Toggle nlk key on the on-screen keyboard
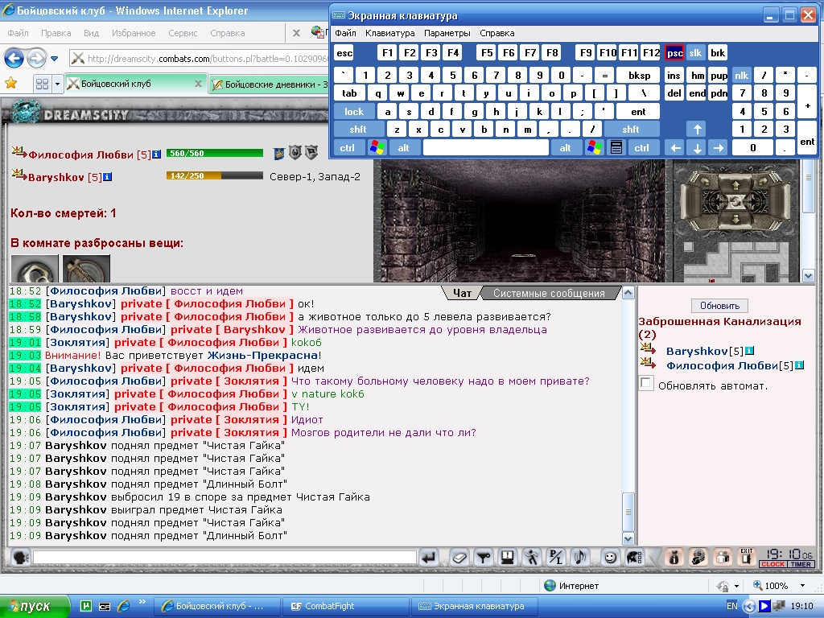 pos(741,75)
